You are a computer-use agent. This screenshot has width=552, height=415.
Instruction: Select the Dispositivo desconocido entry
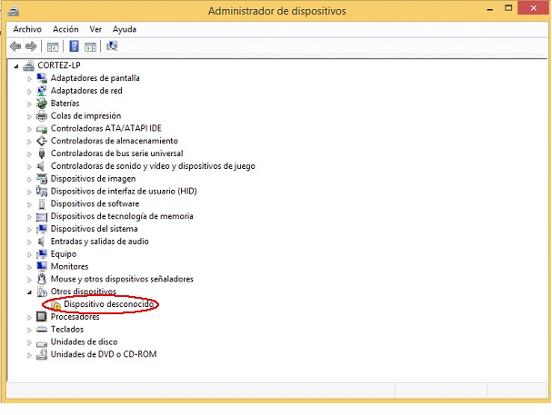click(109, 304)
